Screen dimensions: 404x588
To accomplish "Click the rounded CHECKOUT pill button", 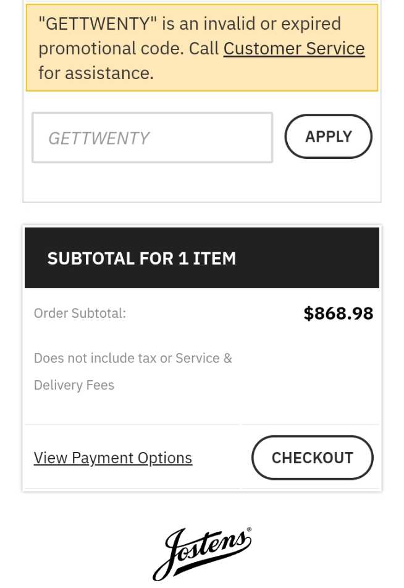I will pyautogui.click(x=312, y=458).
